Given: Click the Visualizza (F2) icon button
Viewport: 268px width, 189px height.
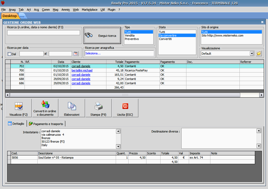Looking at the screenshot, I should pos(18,108).
